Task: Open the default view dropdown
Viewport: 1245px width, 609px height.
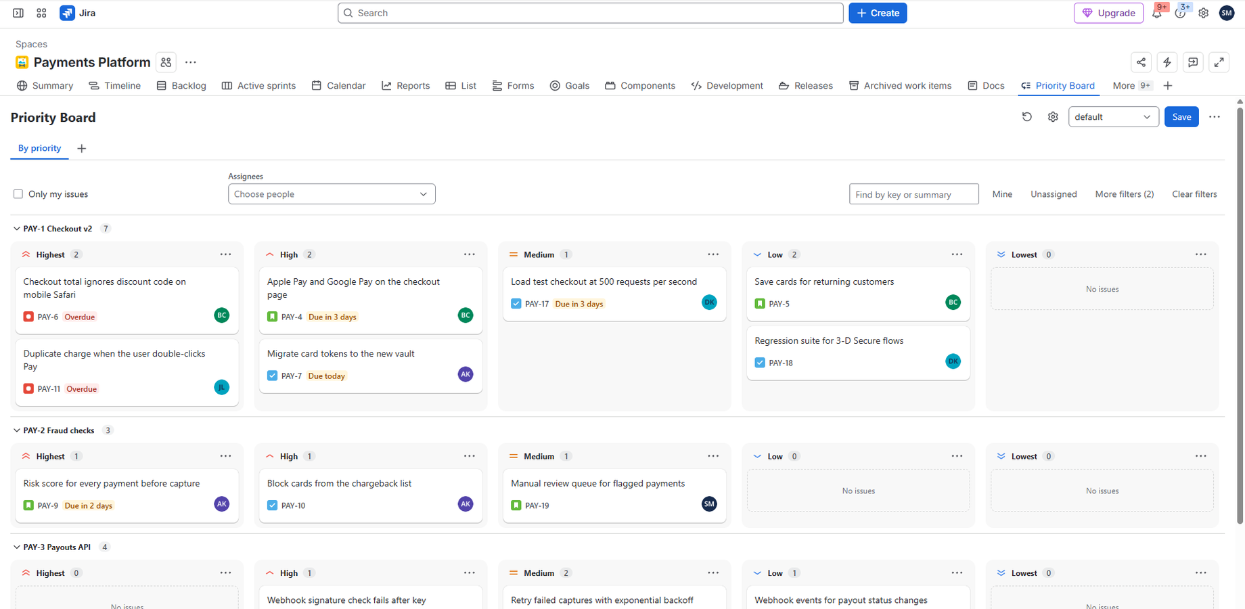Action: pos(1113,117)
